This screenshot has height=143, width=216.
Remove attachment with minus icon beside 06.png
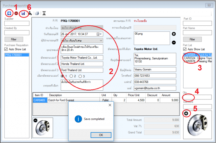tap(174, 43)
